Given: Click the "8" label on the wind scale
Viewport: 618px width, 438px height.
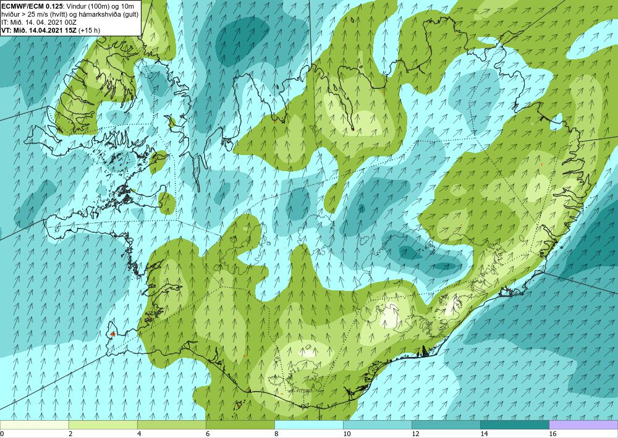Looking at the screenshot, I should [x=276, y=434].
